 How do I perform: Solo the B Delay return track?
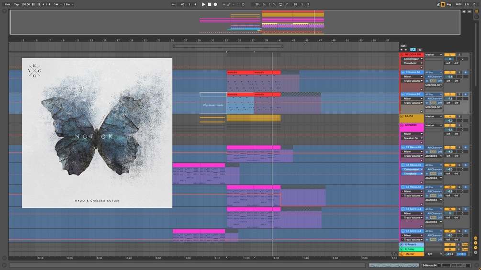tap(459, 249)
